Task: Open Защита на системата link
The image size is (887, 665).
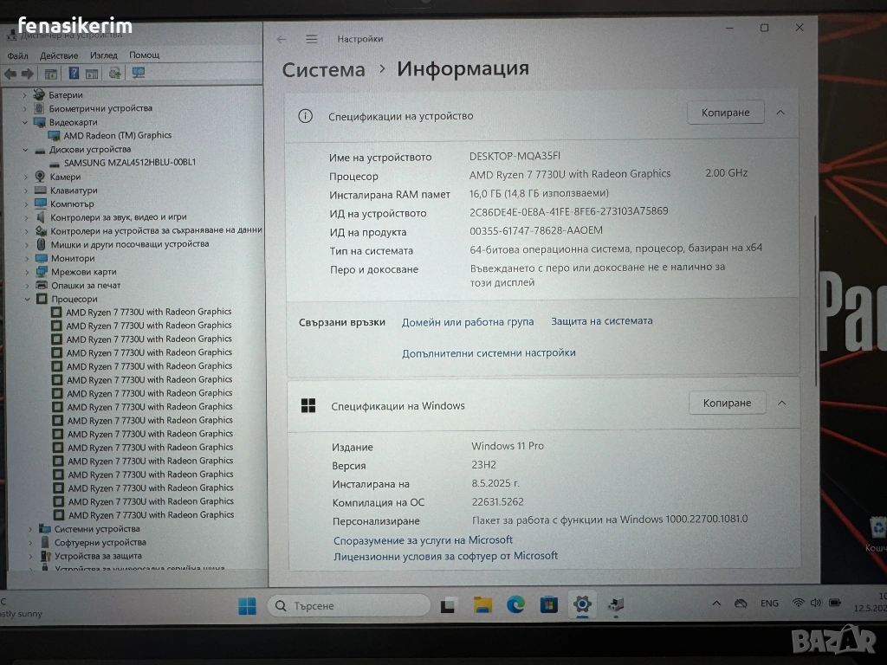Action: point(602,320)
